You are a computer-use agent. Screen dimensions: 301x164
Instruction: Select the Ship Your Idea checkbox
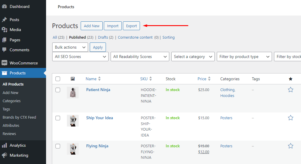(x=58, y=118)
